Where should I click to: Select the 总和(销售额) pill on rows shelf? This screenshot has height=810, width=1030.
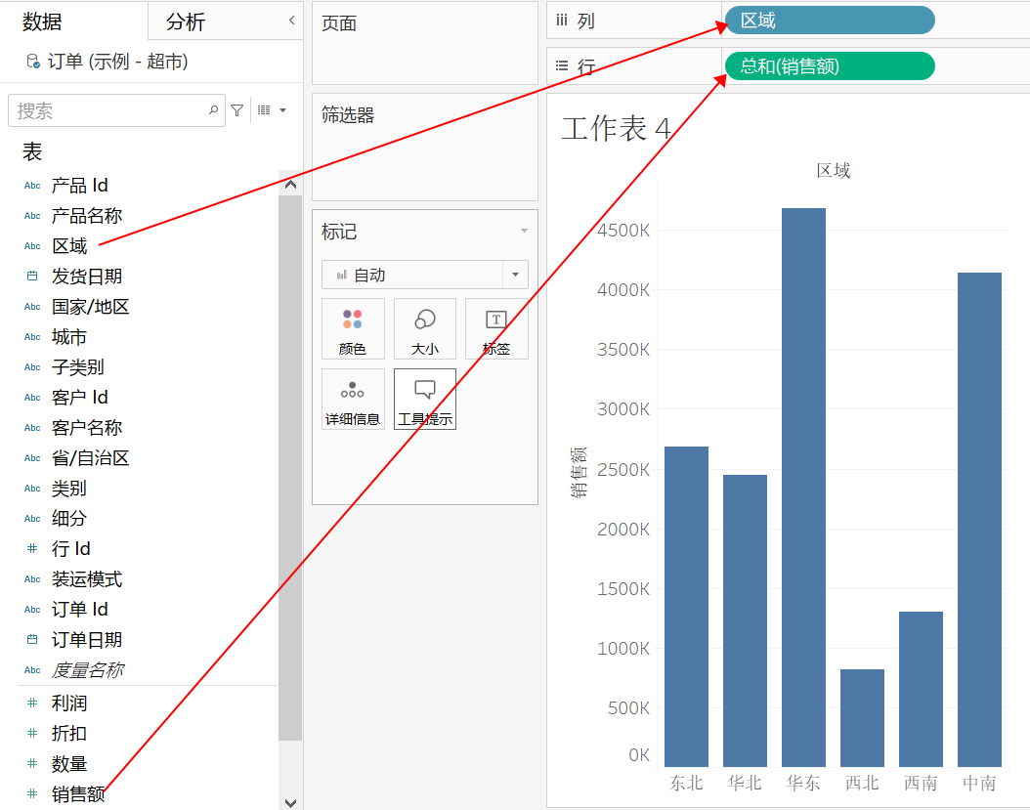(830, 65)
